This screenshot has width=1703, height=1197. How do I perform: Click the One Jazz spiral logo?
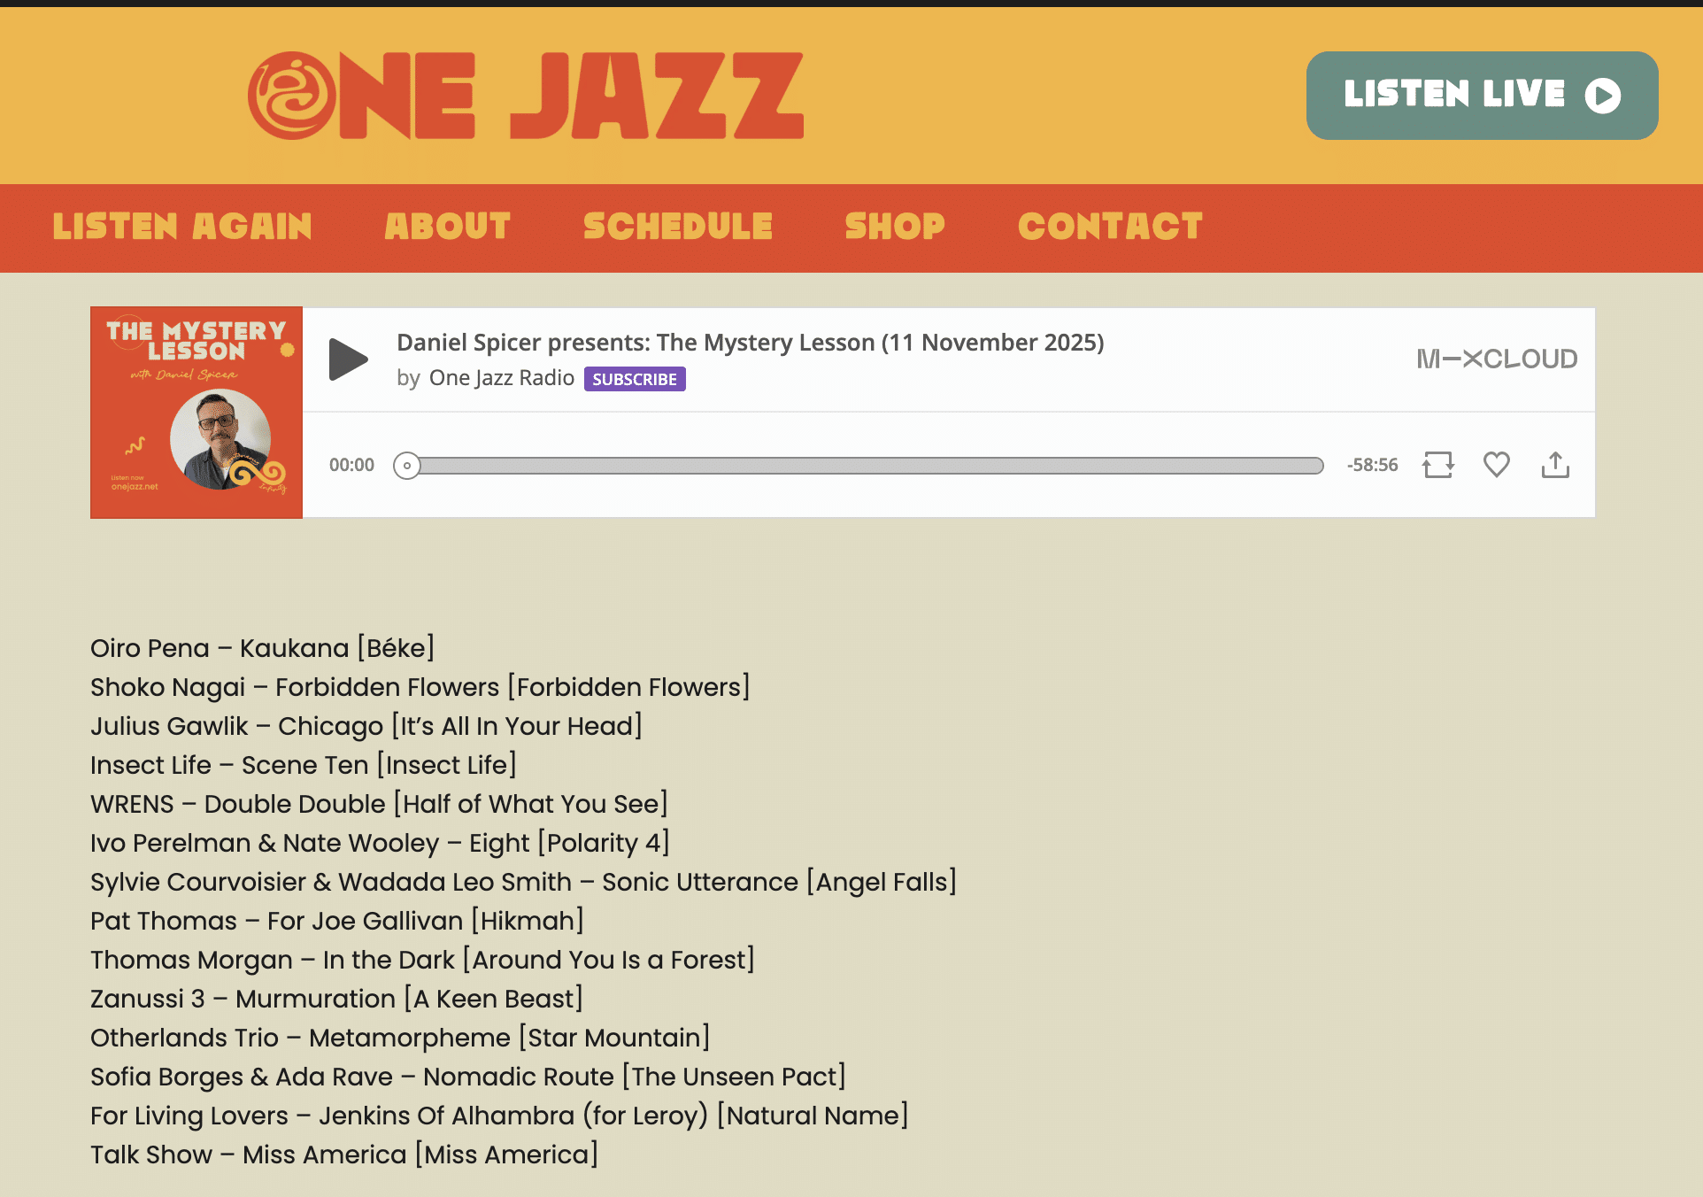[x=292, y=96]
